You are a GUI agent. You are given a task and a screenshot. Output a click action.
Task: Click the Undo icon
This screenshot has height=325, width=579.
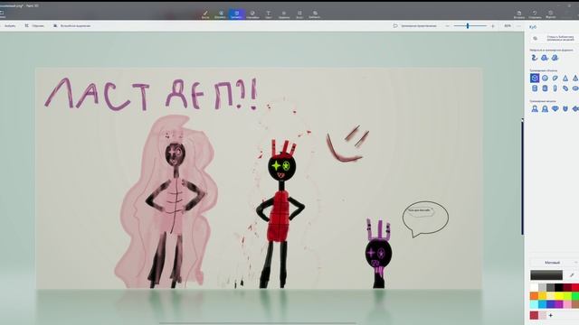(x=535, y=14)
